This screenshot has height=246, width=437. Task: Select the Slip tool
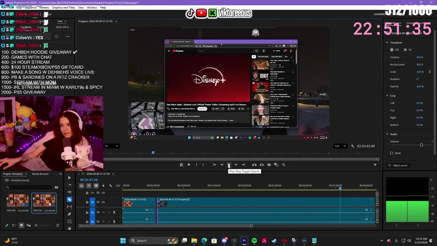(69, 207)
